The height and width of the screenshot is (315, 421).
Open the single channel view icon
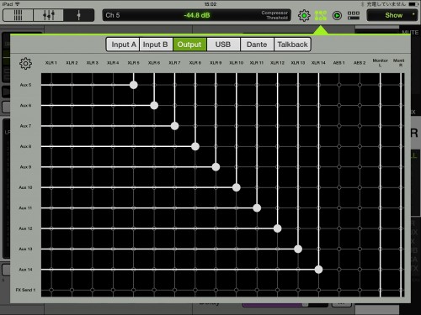coord(79,15)
